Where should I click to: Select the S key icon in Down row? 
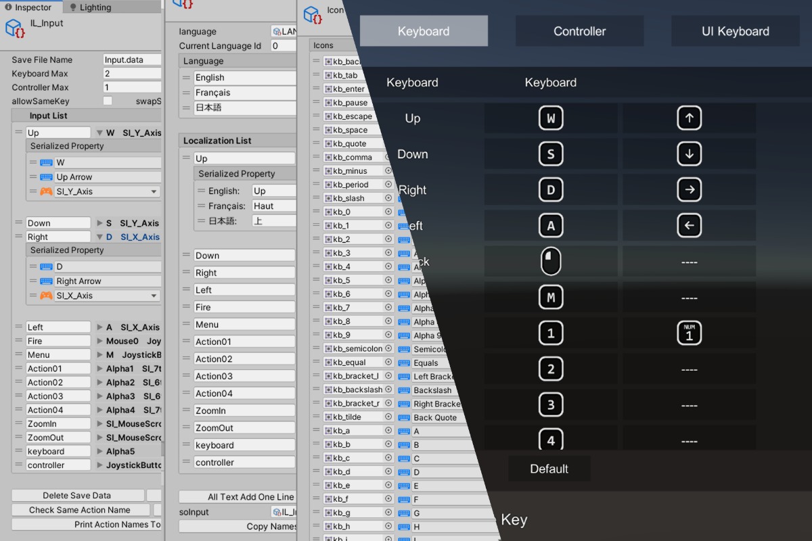[551, 154]
